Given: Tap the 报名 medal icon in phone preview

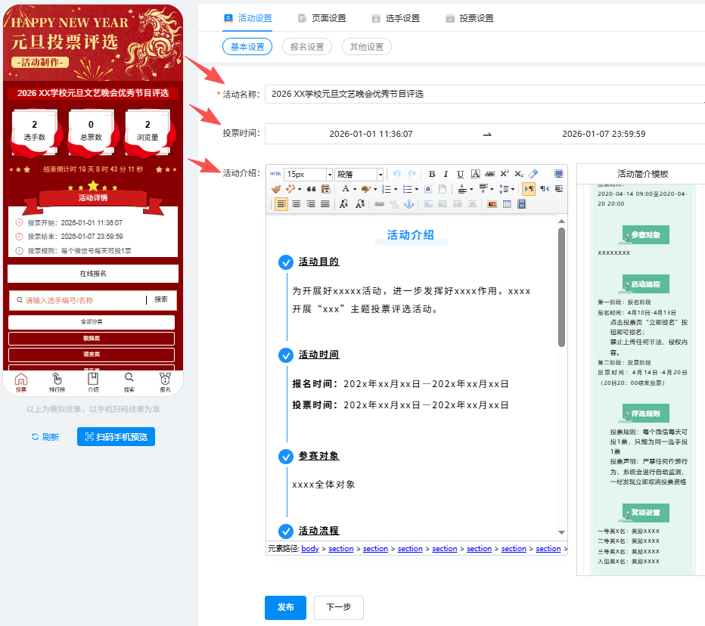Looking at the screenshot, I should click(x=165, y=383).
